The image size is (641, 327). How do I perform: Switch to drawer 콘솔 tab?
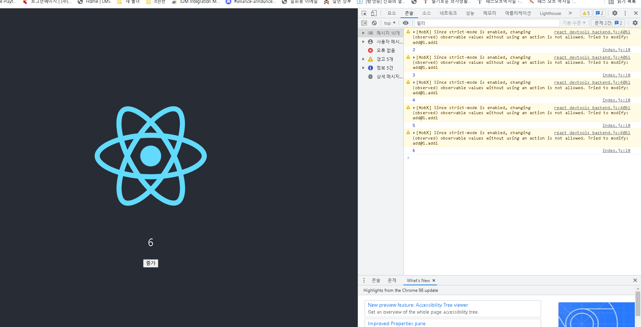click(x=376, y=281)
